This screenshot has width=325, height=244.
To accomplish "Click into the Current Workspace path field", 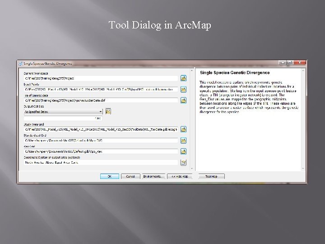I will (101, 79).
